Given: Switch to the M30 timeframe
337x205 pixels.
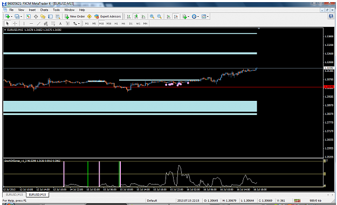Looking at the screenshot, I should (x=109, y=24).
